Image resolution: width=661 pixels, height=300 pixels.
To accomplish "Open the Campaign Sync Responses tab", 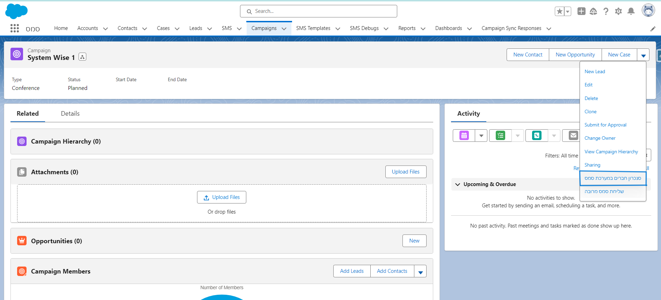I will [511, 28].
